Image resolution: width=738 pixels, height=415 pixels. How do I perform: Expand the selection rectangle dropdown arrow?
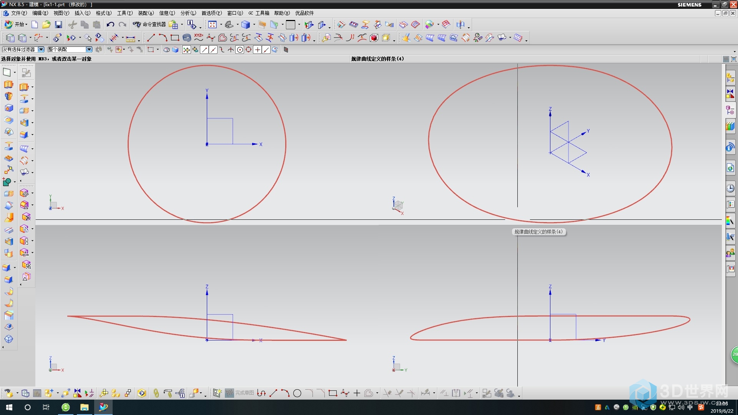pos(158,50)
